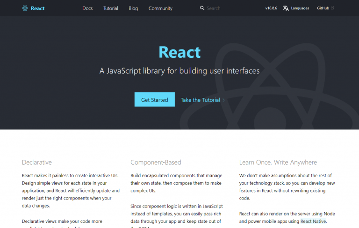Click the external link icon beside GitHub
This screenshot has width=359, height=228.
332,8
